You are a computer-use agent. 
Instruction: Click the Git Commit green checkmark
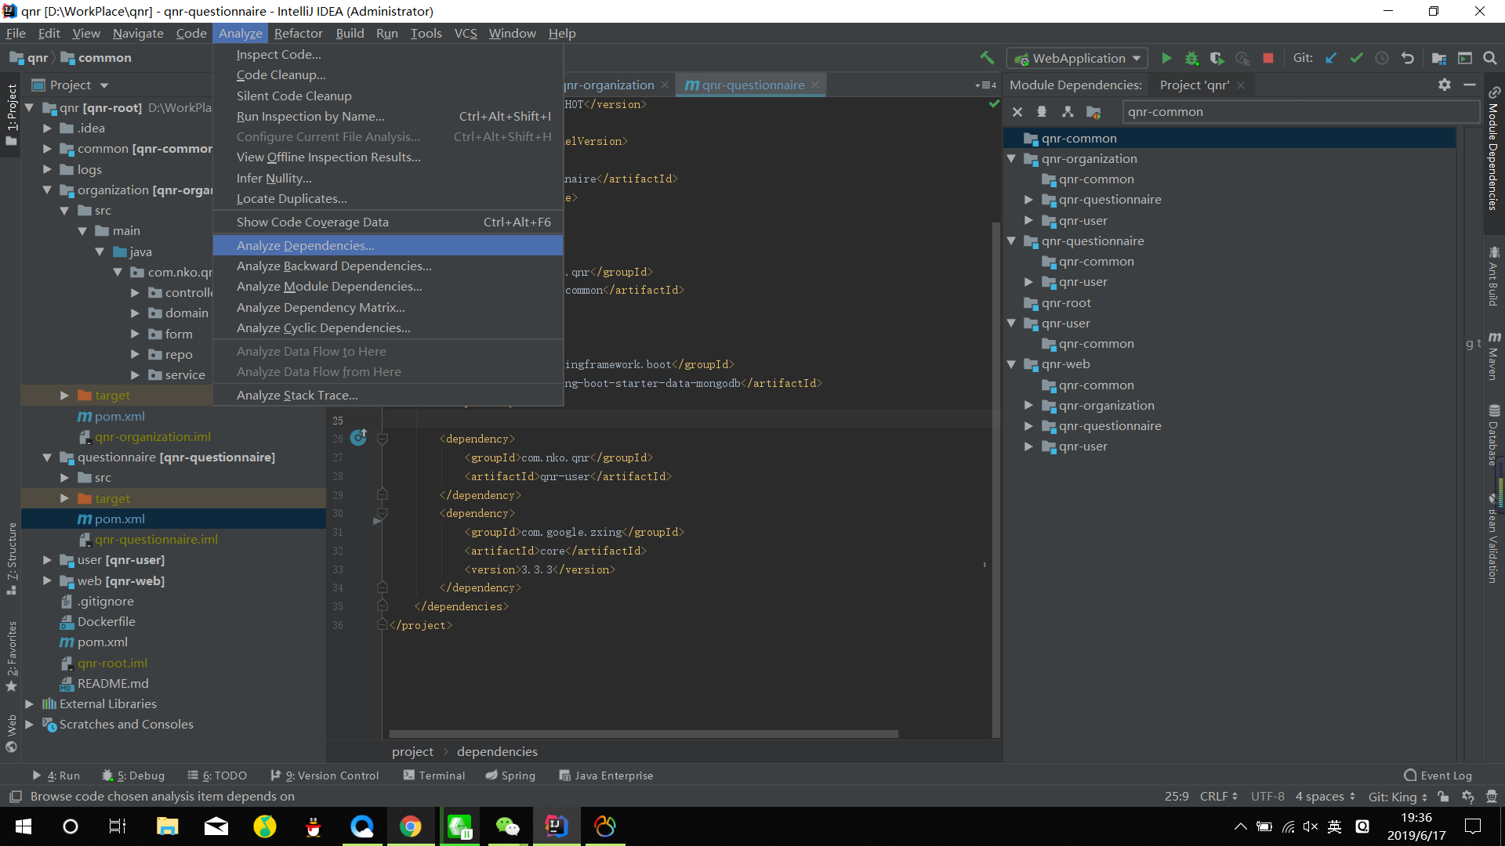1356,58
